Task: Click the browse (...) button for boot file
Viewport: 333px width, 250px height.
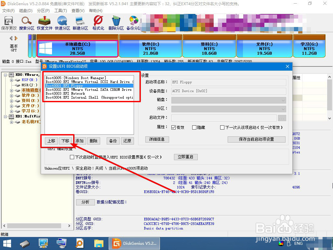Action: click(x=282, y=118)
